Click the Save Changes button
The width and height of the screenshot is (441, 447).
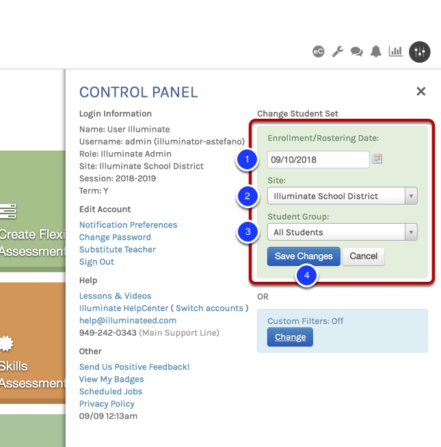pos(304,257)
